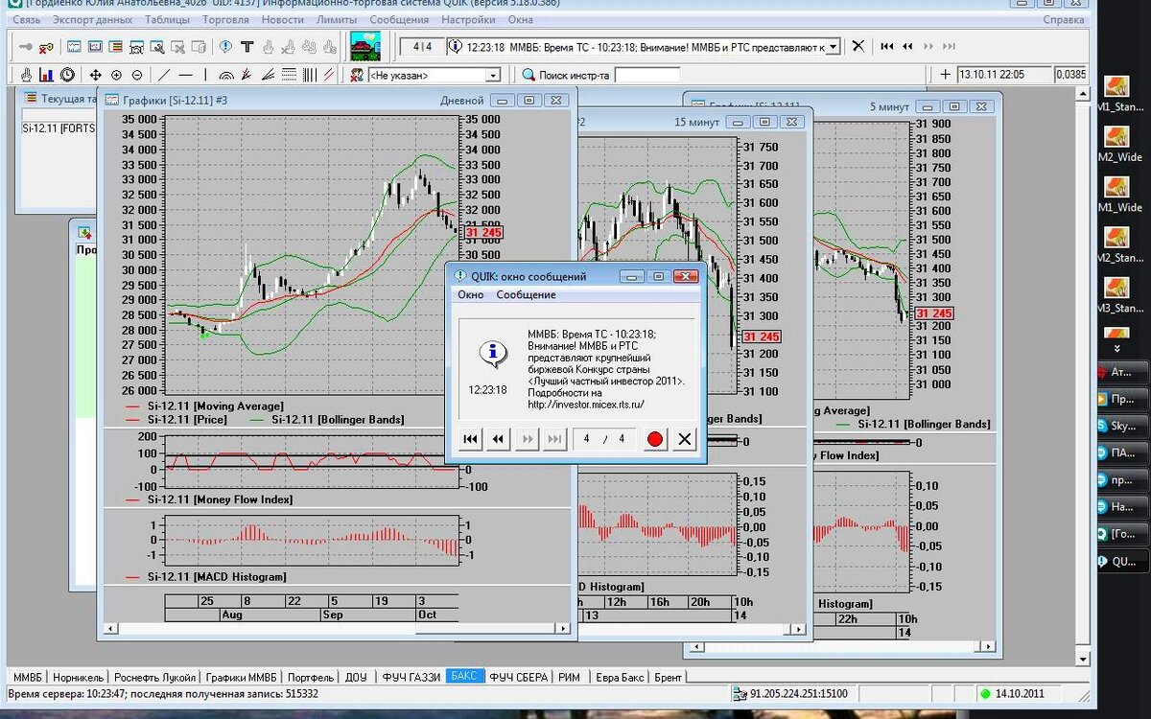Go to previous message in toolbar navigation

907,46
